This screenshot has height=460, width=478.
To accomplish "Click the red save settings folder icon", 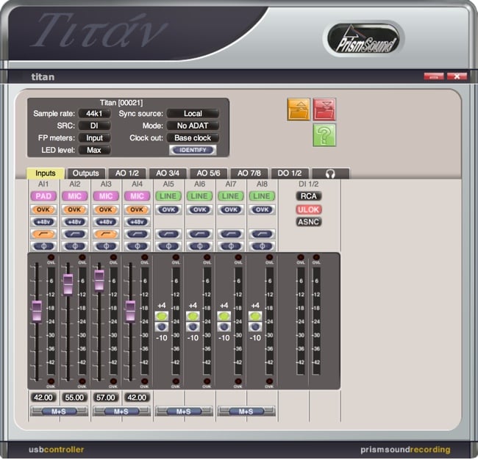I will click(x=324, y=109).
